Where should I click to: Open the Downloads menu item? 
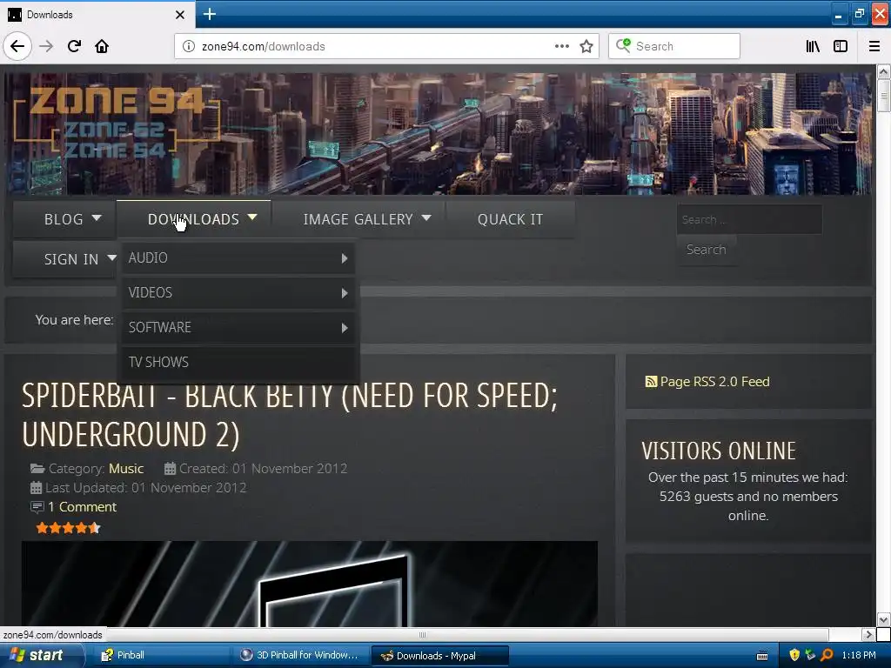(193, 219)
